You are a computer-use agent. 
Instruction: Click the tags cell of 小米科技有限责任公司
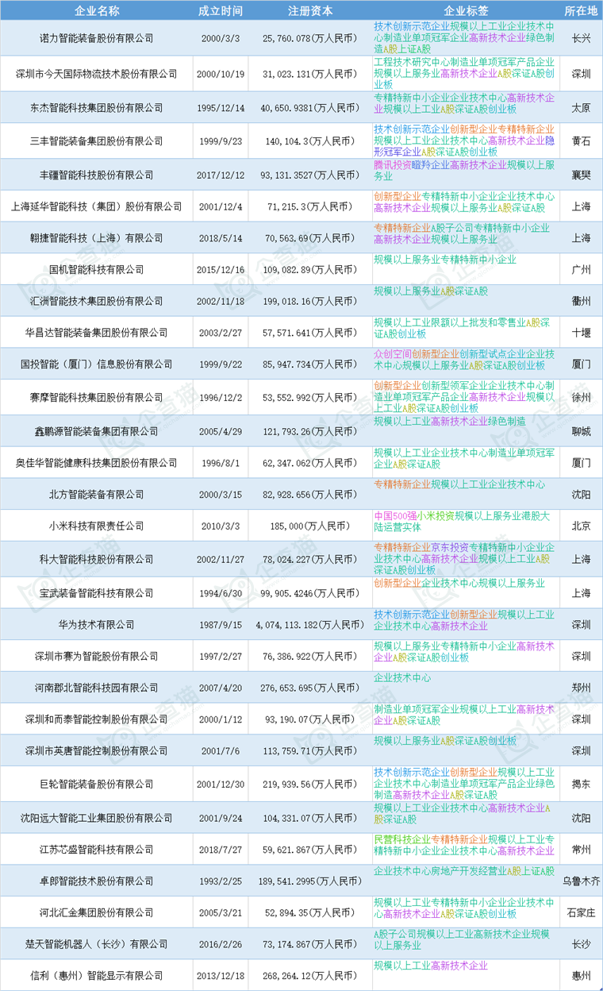click(x=466, y=526)
